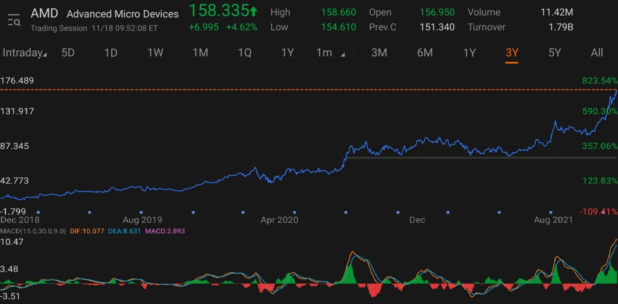Click the Trading Session timestamp text
The image size is (618, 304).
pyautogui.click(x=94, y=28)
